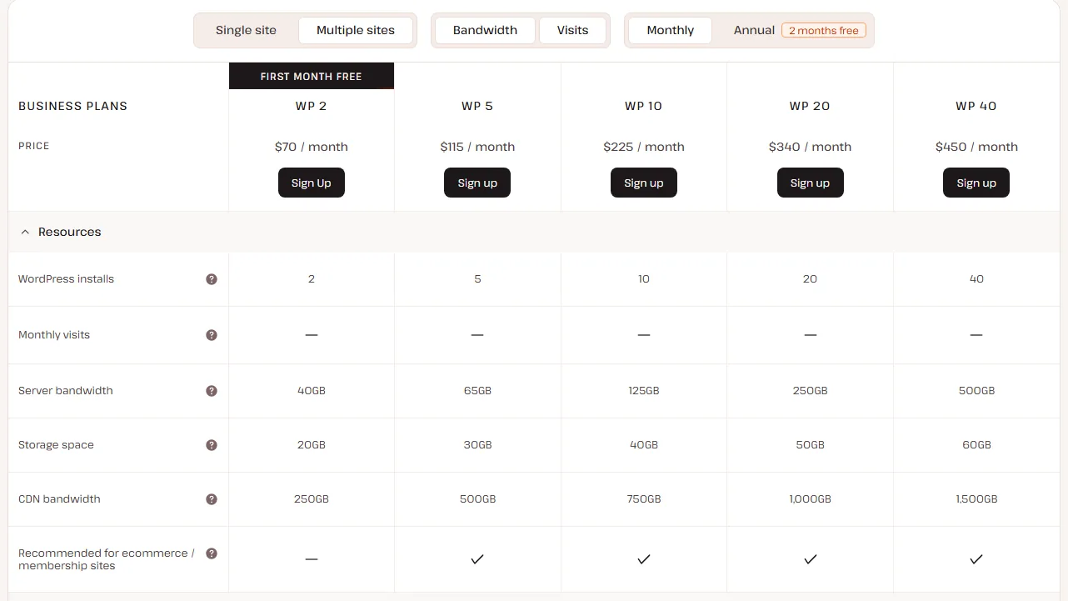Open help icon for ecommerce recommendation row

(x=212, y=553)
